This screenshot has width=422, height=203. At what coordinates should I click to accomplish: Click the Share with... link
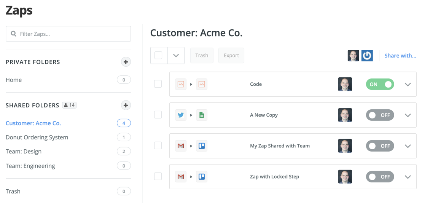click(x=400, y=56)
